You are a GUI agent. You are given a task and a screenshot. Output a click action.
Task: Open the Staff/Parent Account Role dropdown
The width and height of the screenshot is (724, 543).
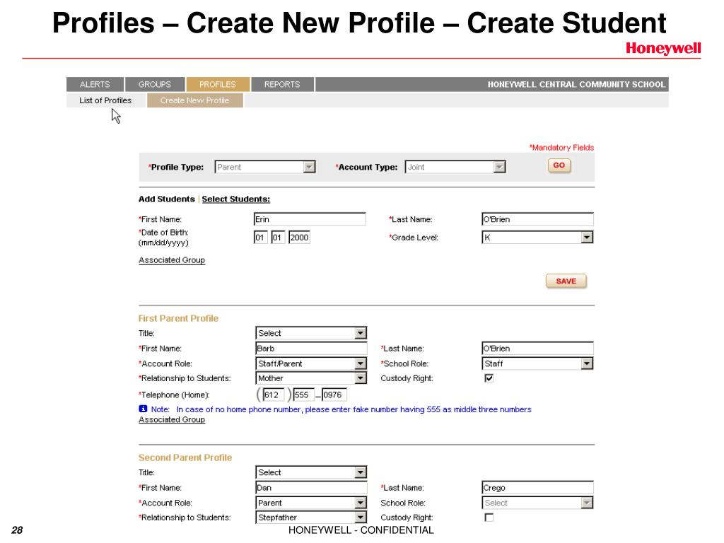[311, 364]
